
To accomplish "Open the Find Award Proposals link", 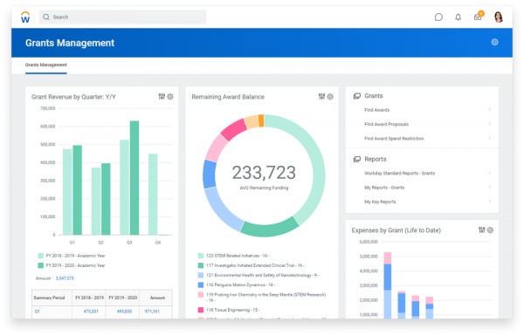I will [386, 124].
